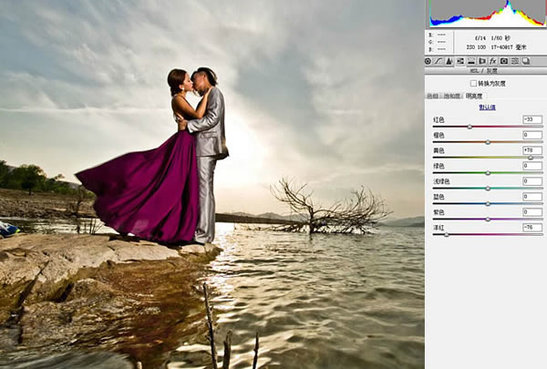Image resolution: width=547 pixels, height=369 pixels.
Task: Open the Snapshots panel icon
Action: click(526, 61)
